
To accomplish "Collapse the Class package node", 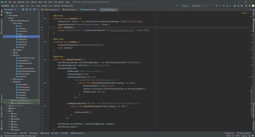I will pos(12,55).
